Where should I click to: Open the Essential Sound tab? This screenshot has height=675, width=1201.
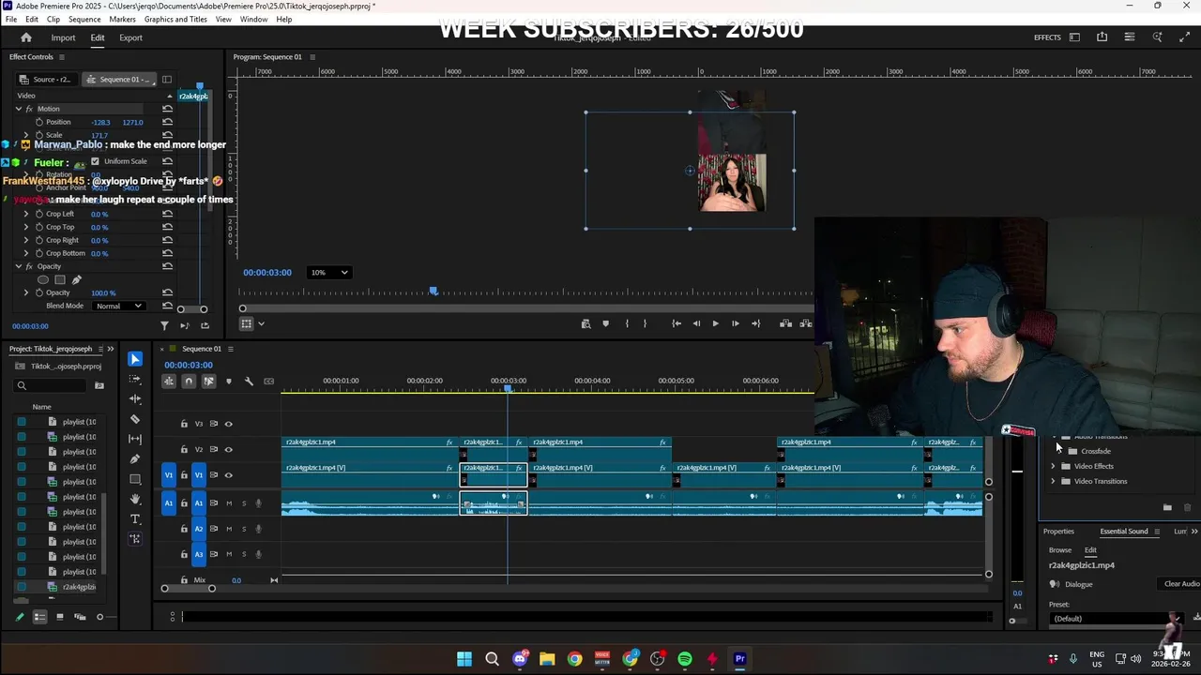pyautogui.click(x=1123, y=532)
